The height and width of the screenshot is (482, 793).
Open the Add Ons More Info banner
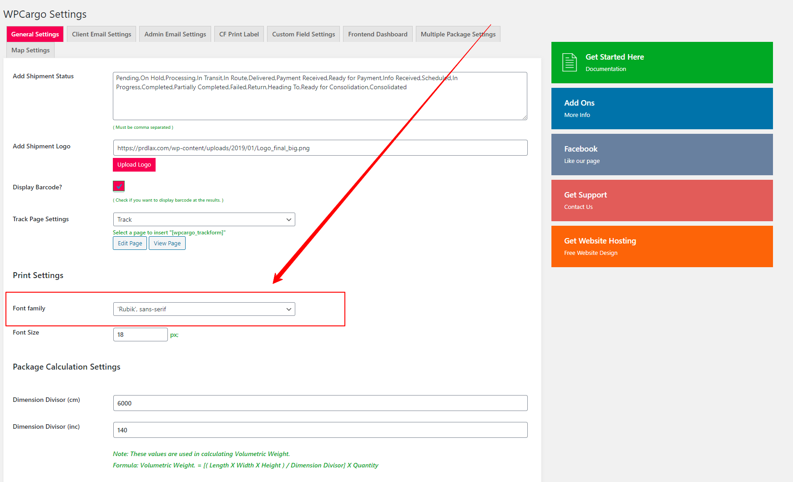tap(662, 108)
